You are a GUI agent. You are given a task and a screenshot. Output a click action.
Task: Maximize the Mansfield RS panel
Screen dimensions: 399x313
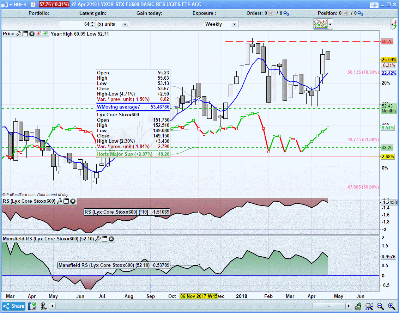(x=104, y=239)
